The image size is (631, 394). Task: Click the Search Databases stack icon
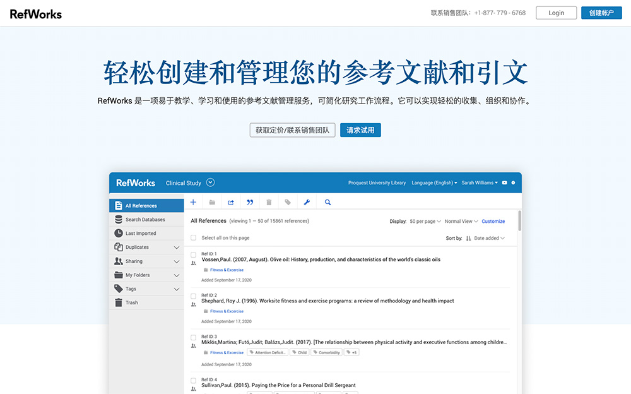click(119, 219)
